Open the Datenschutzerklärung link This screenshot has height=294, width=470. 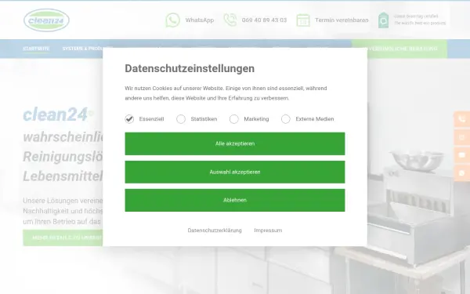pos(215,230)
